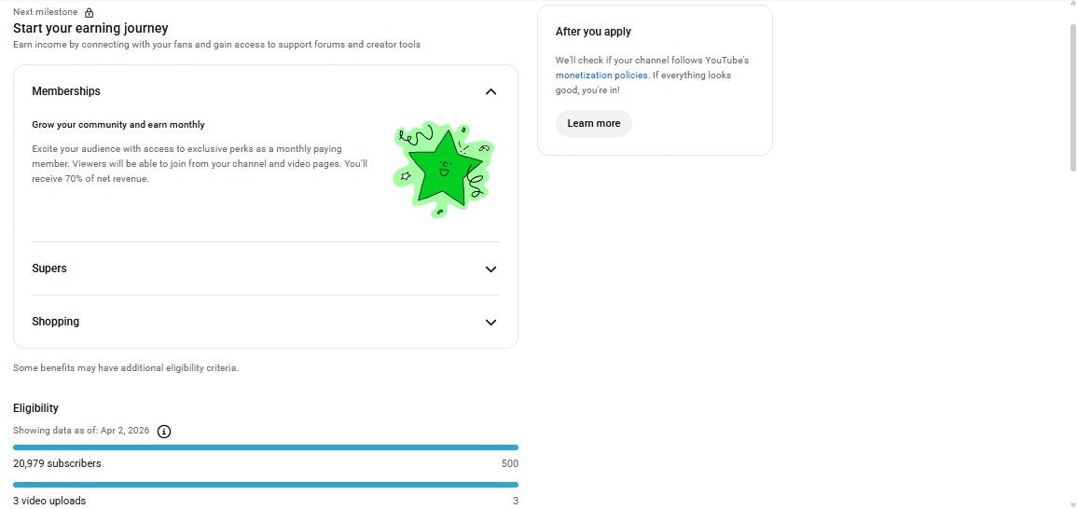Click the video uploads progress bar
The image size is (1077, 509).
(x=266, y=485)
